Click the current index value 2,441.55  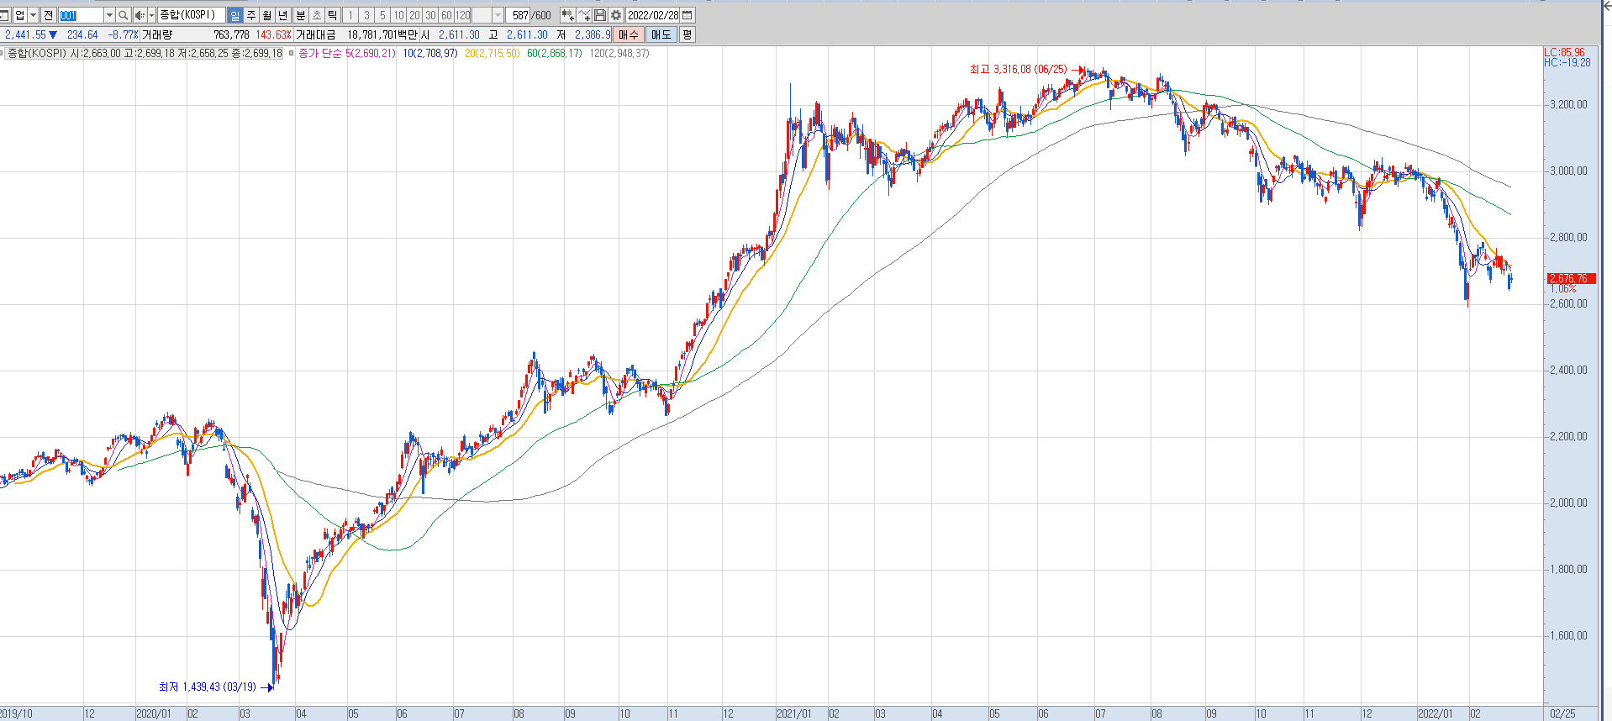coord(25,34)
